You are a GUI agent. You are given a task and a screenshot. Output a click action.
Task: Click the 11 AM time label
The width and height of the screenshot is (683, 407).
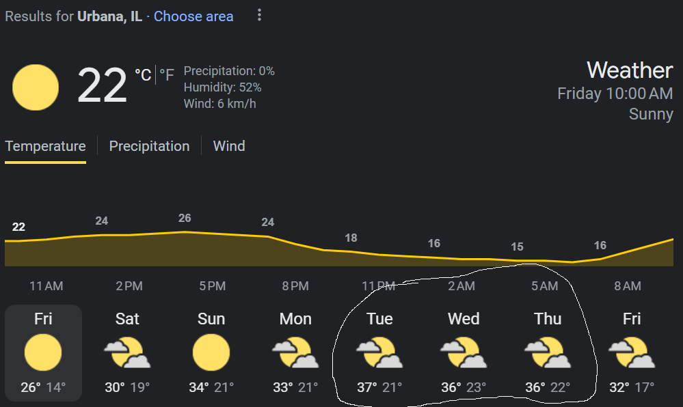[46, 286]
